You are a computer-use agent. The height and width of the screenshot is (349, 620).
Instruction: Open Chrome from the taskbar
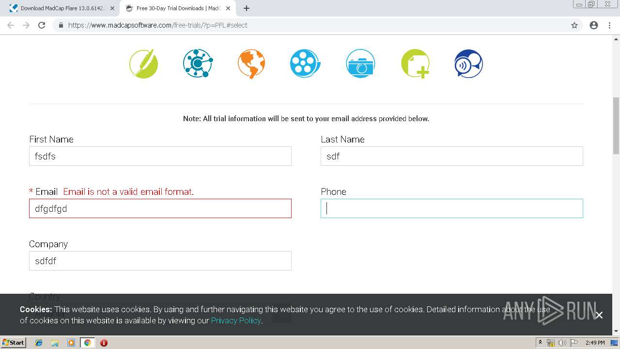click(87, 343)
